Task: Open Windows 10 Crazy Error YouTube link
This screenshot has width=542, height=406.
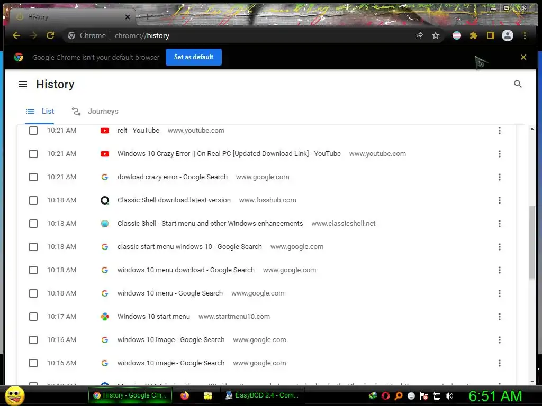Action: (x=229, y=154)
